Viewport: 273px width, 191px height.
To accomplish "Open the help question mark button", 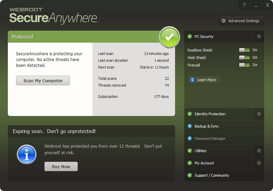I will tap(244, 5).
